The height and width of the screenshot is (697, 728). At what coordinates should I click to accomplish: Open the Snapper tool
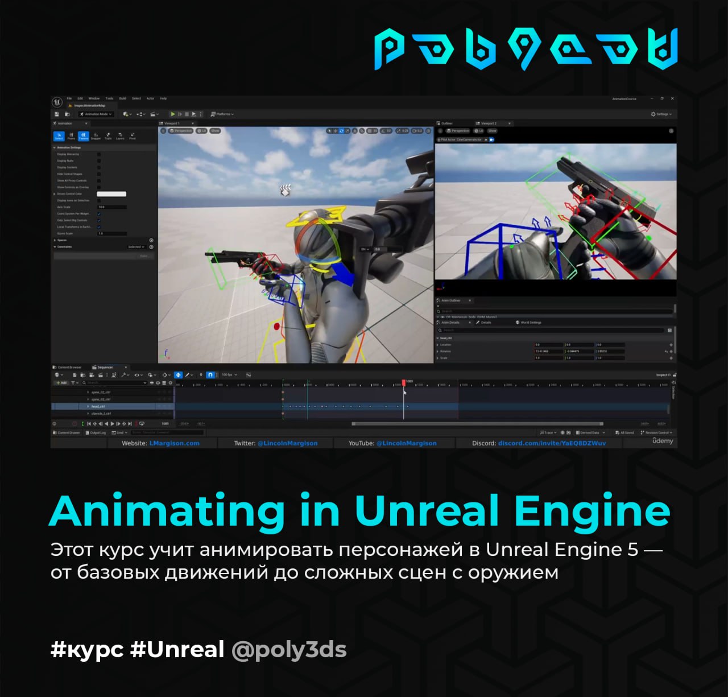(96, 136)
